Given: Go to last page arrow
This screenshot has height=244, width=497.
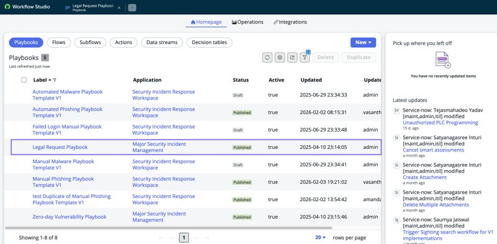Looking at the screenshot, I should coord(207,238).
